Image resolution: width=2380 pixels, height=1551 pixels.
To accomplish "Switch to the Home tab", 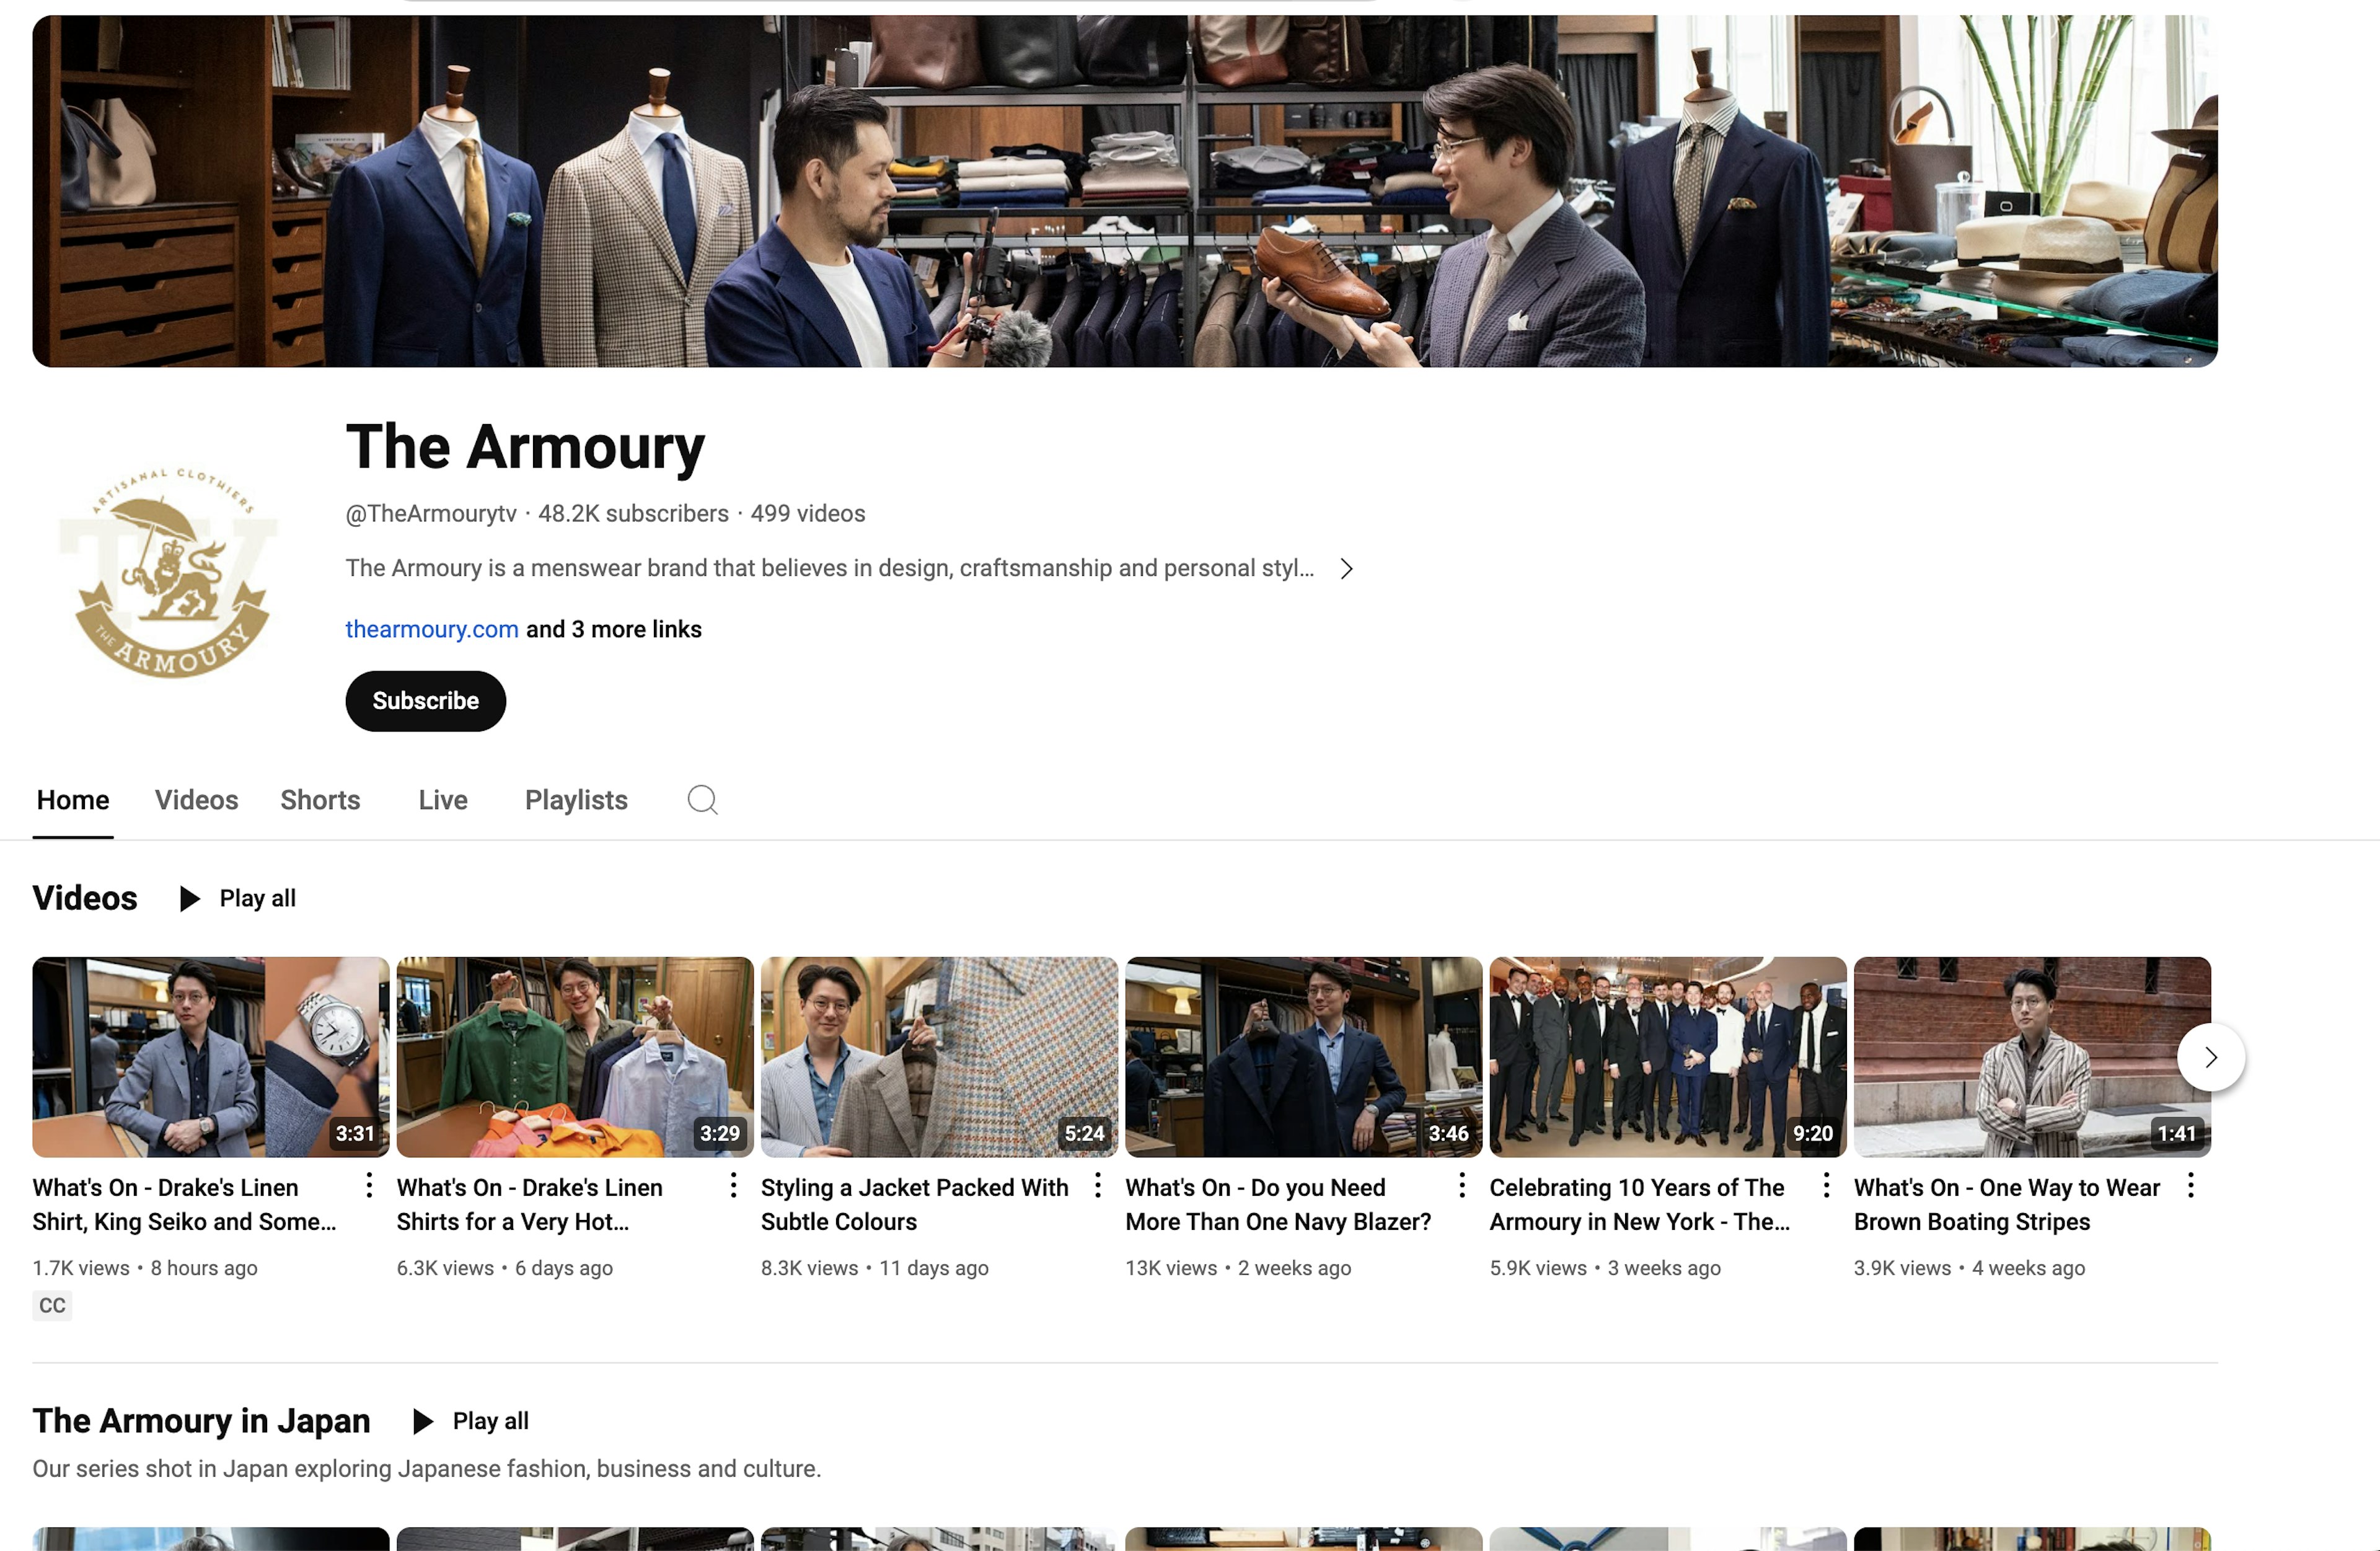I will [73, 800].
